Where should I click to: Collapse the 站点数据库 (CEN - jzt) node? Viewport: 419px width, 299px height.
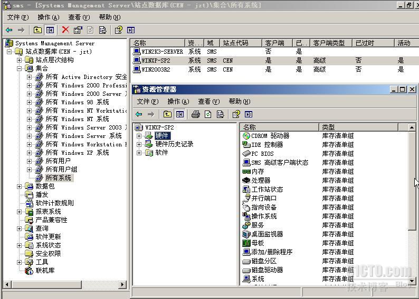(x=9, y=52)
